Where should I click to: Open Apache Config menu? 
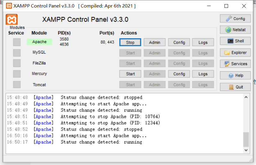(x=179, y=42)
